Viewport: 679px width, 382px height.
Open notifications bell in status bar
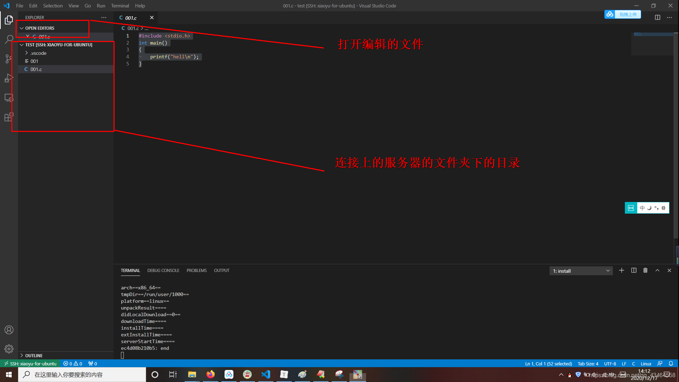(671, 364)
